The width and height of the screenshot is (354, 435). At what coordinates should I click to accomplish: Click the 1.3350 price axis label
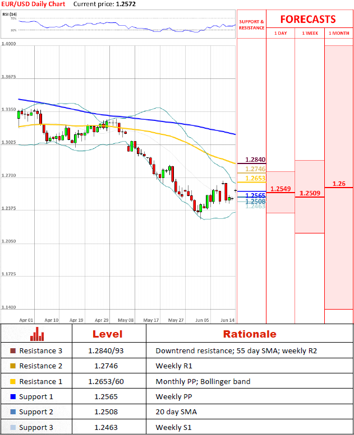[8, 110]
